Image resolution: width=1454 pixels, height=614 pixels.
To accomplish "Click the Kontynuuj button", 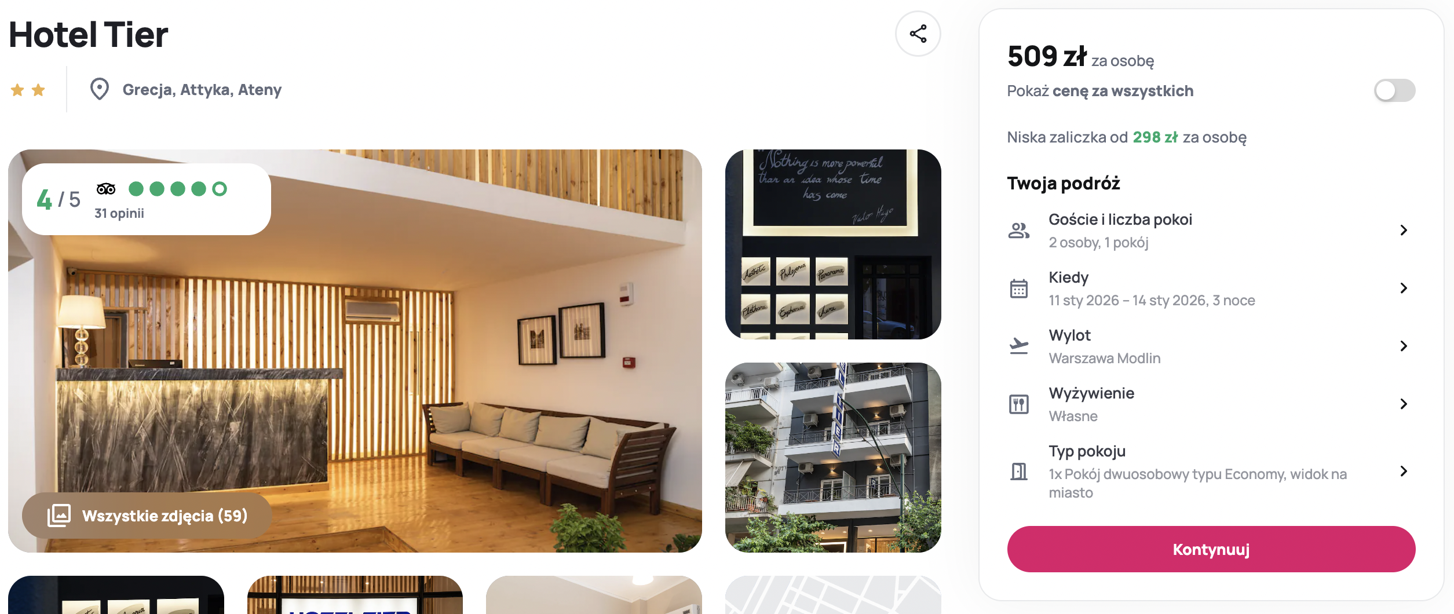I will (1211, 549).
